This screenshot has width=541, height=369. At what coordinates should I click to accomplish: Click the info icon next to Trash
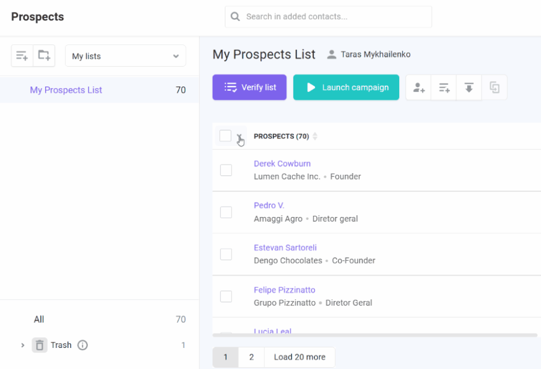click(x=82, y=345)
